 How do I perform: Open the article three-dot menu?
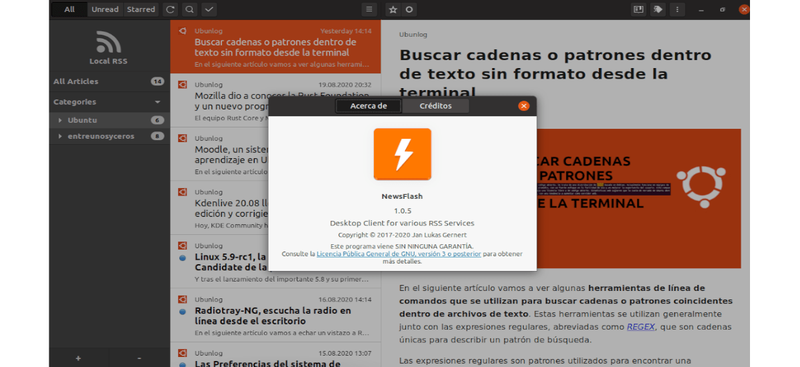[x=677, y=9]
